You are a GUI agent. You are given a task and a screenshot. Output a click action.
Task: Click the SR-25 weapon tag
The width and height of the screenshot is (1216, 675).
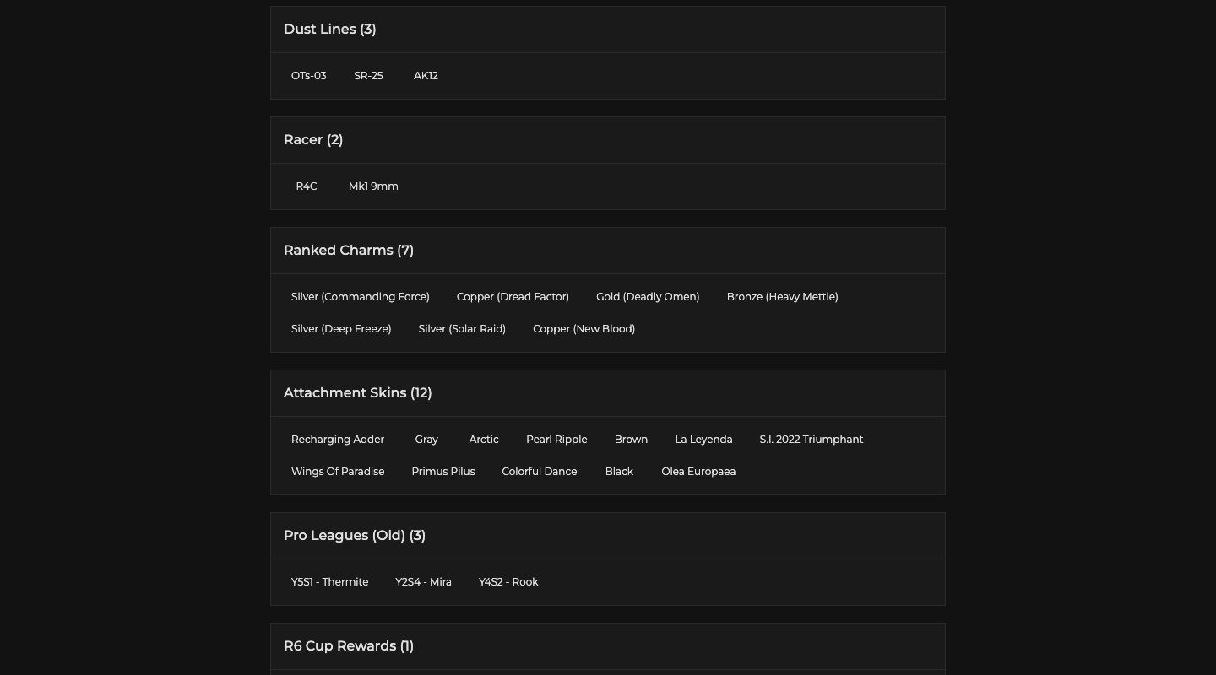[368, 76]
